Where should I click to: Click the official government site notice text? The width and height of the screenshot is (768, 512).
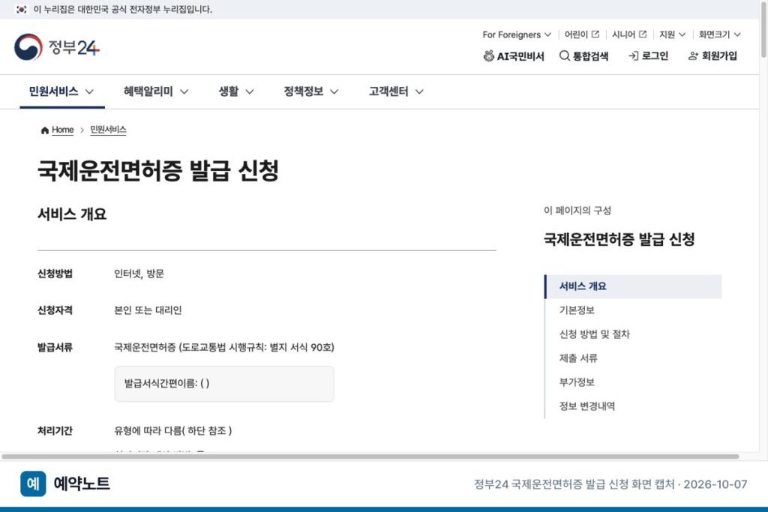[122, 9]
